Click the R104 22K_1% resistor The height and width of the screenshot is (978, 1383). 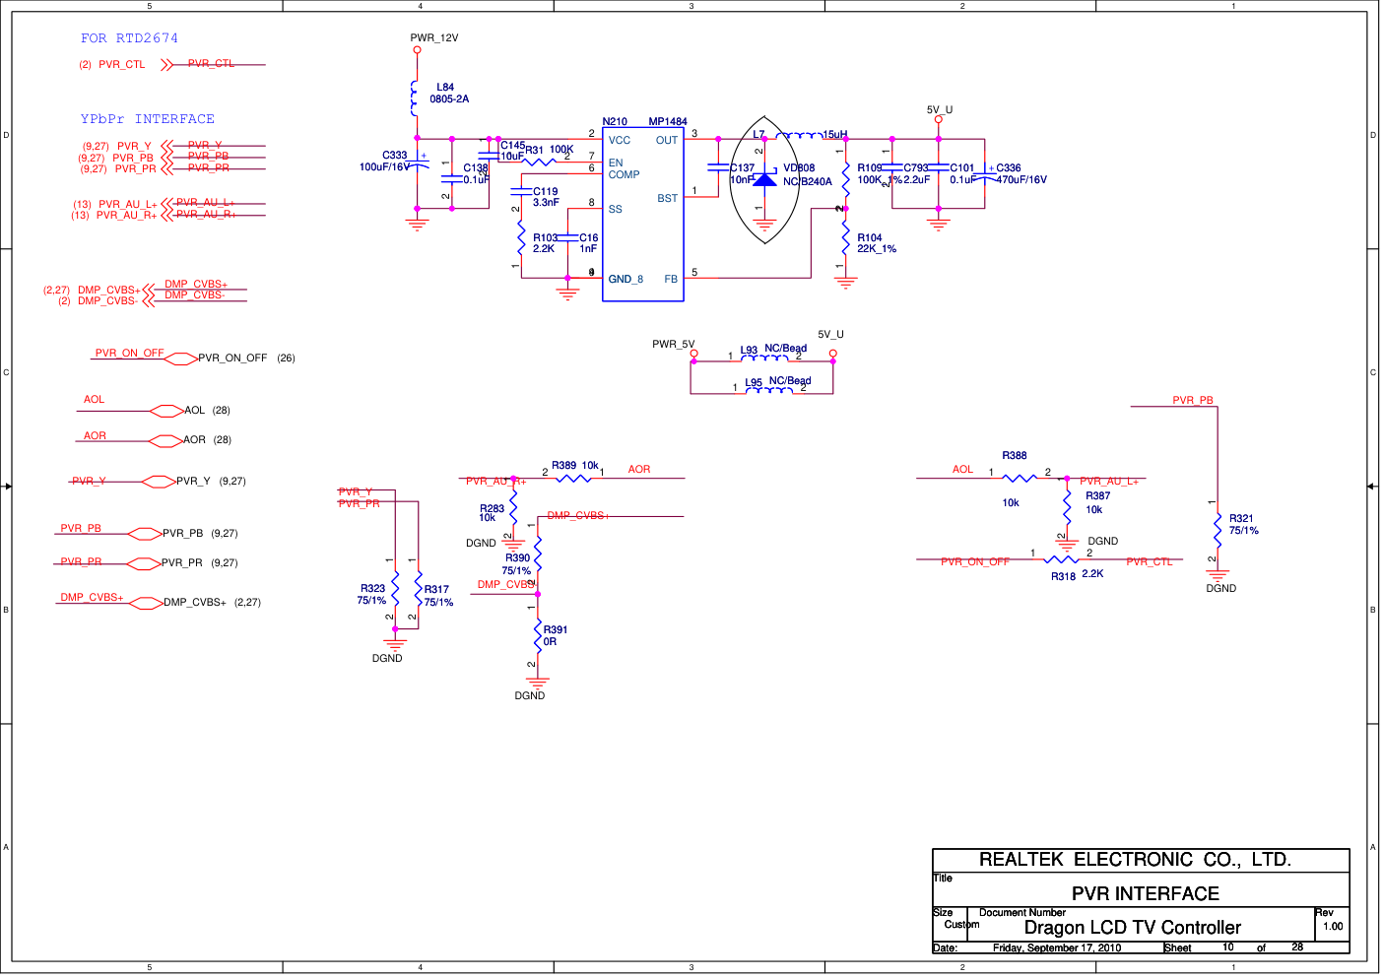(x=845, y=239)
